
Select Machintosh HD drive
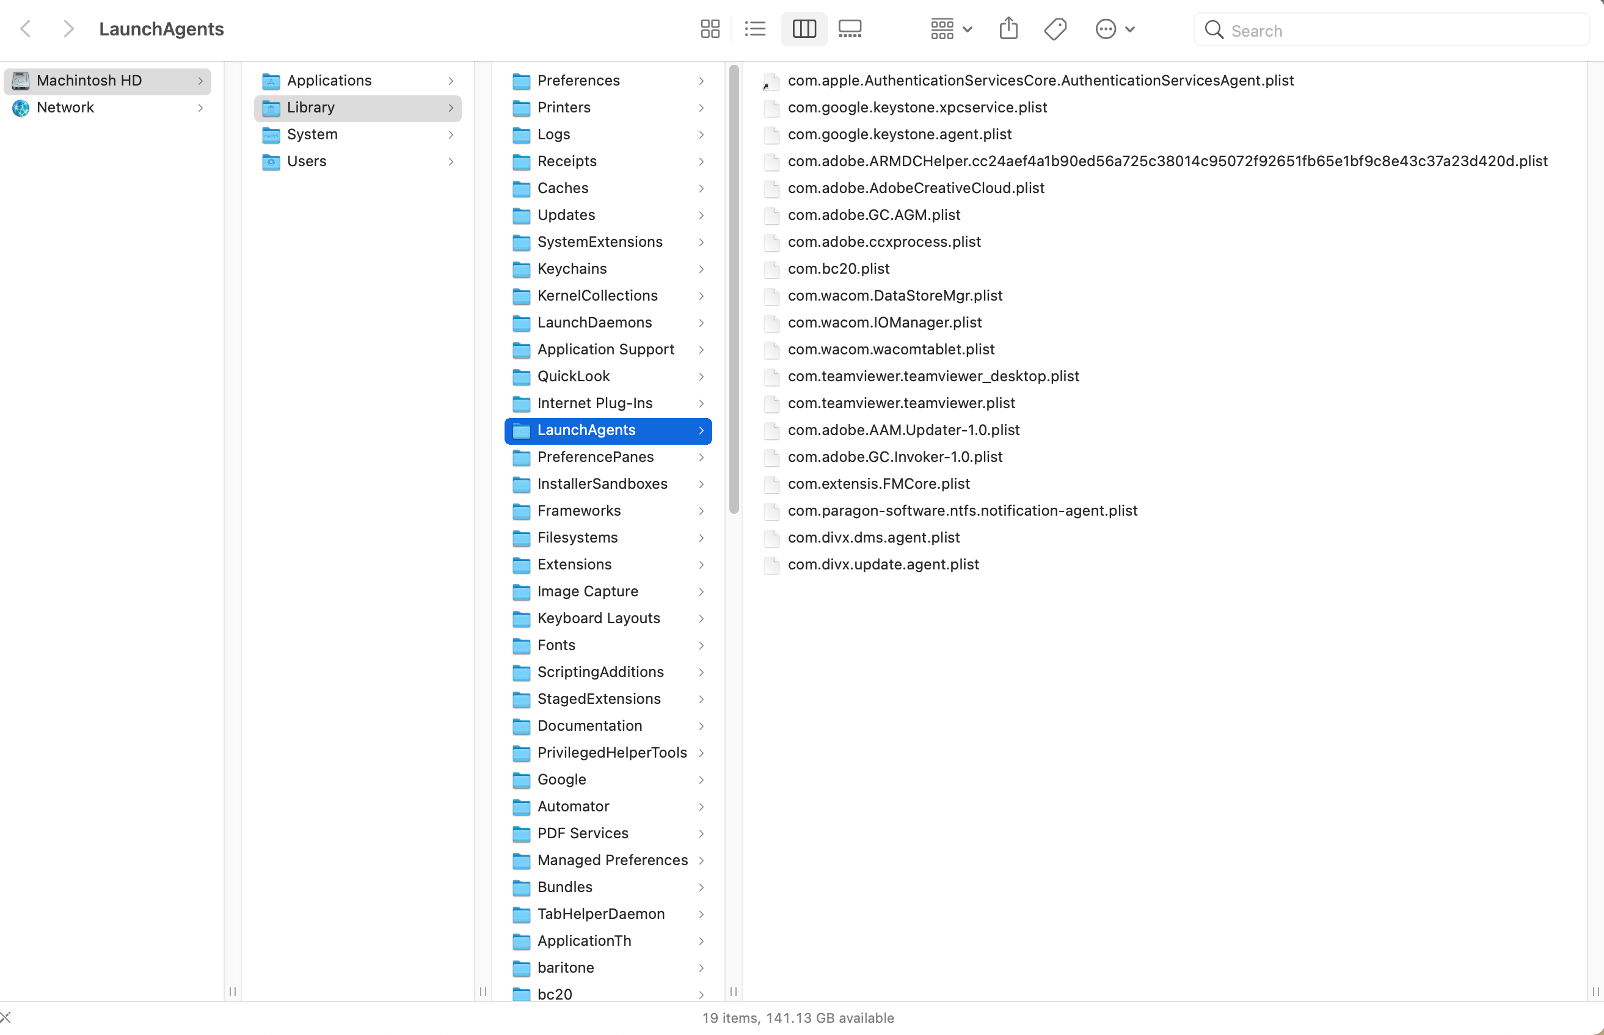point(89,81)
